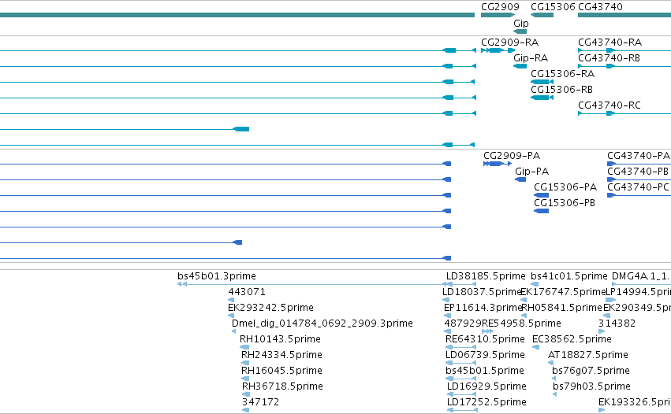
Task: Open EST AT18827.5prime
Action: [588, 356]
